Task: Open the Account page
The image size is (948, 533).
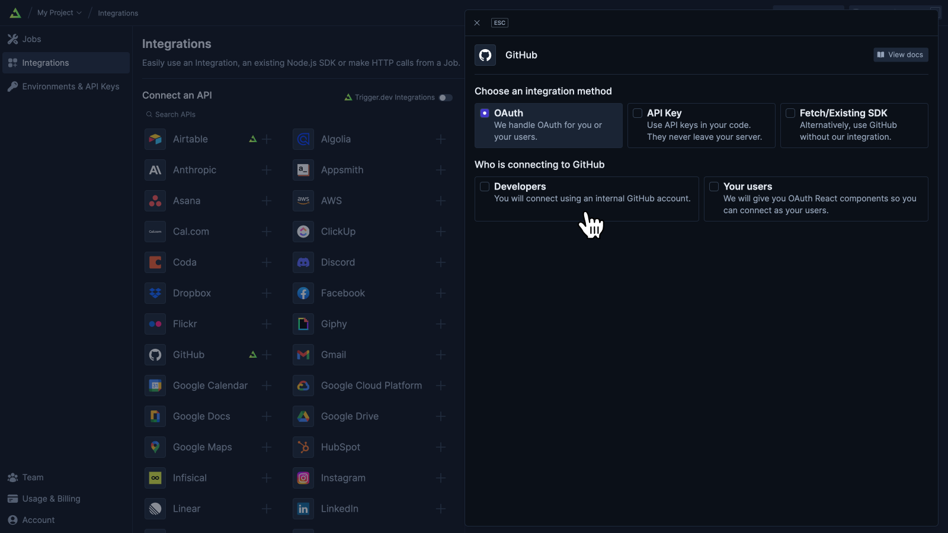Action: coord(66,520)
